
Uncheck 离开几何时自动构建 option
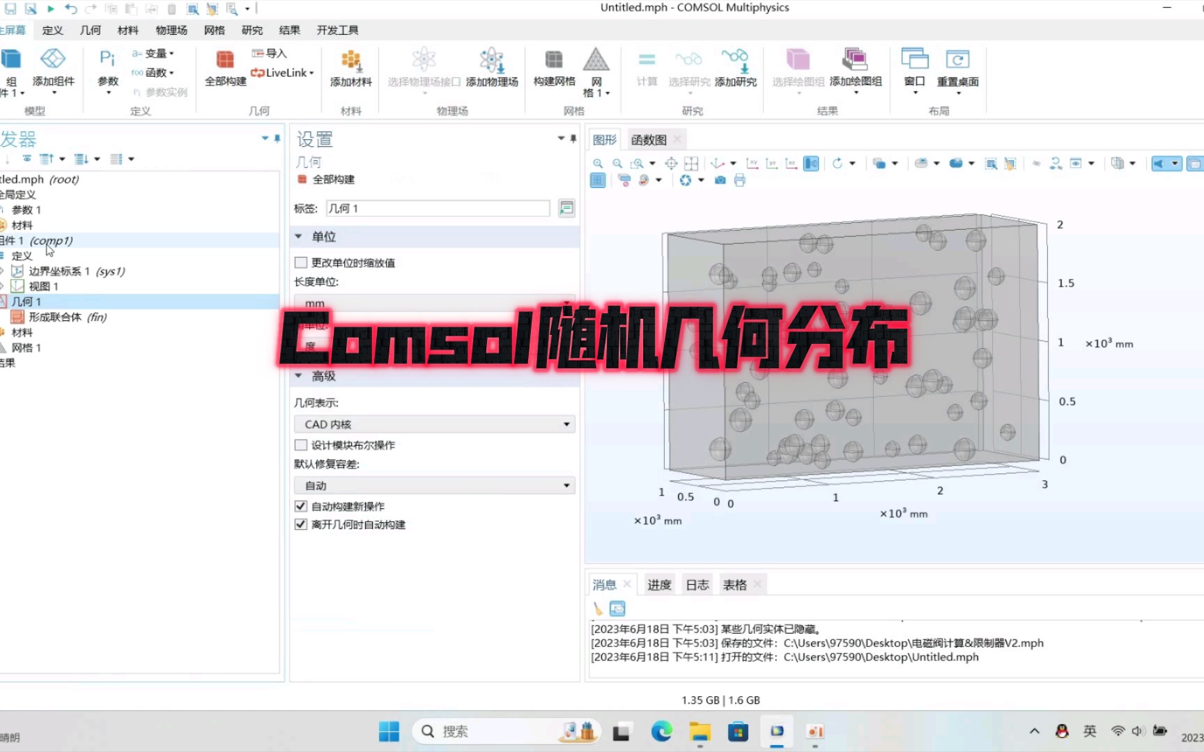(300, 524)
